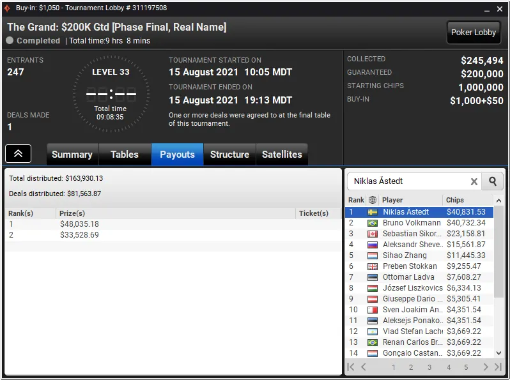This screenshot has height=380, width=510.
Task: Go to previous page of players
Action: [x=364, y=367]
